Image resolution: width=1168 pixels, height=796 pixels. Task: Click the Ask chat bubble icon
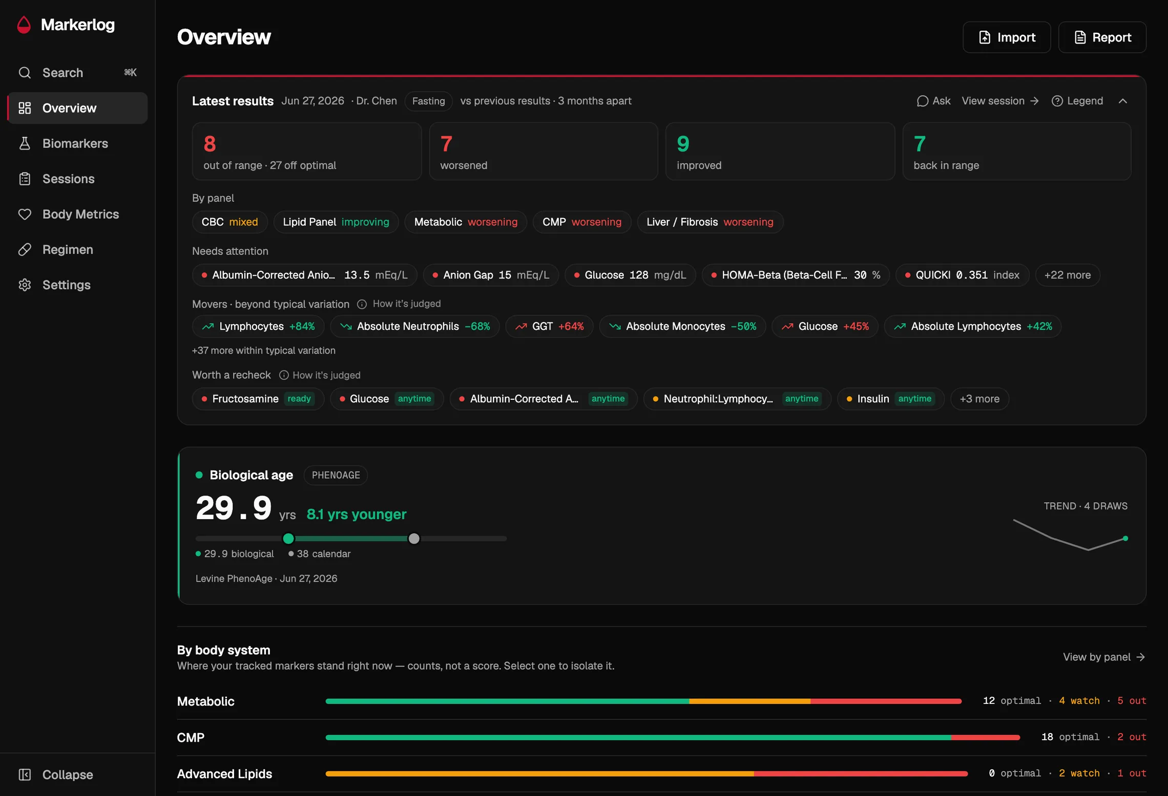[922, 101]
